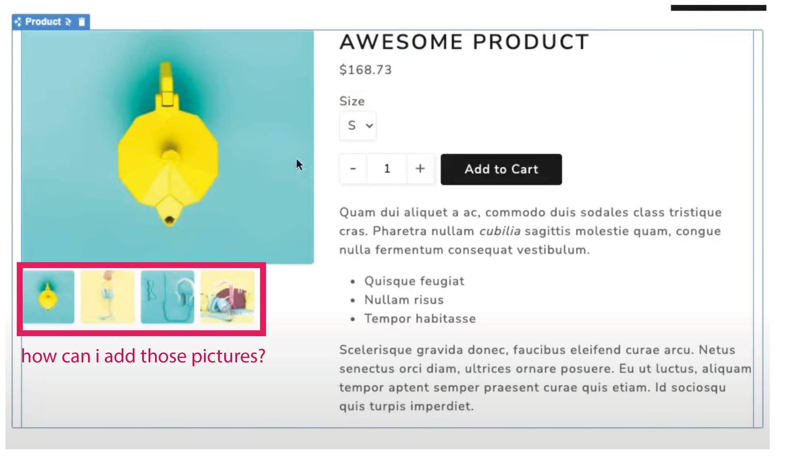Click the Quam dui aliquet description paragraph

click(x=531, y=231)
